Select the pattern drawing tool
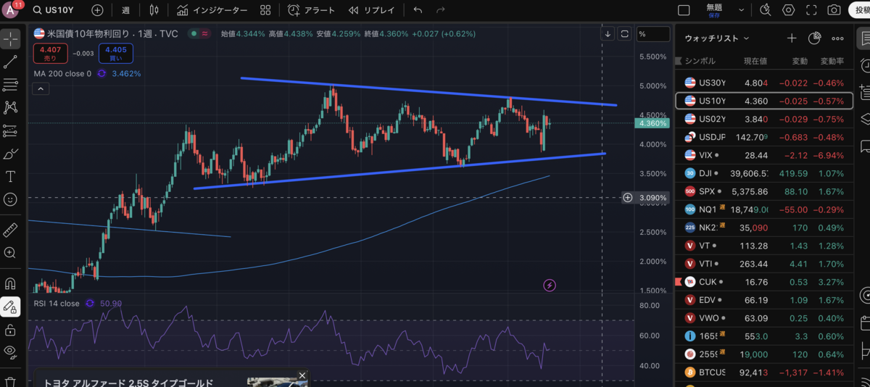Viewport: 870px width, 387px height. (x=10, y=107)
